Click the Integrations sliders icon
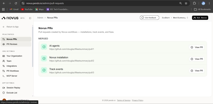 point(4,66)
